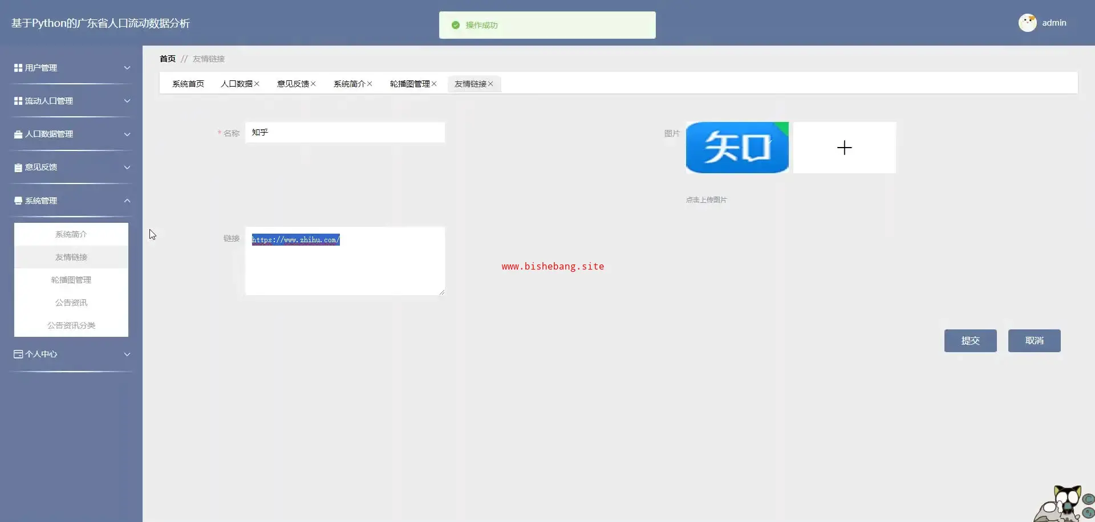Click the page title 基于Python的广东省人口流动数据分析
The width and height of the screenshot is (1095, 522).
click(100, 23)
